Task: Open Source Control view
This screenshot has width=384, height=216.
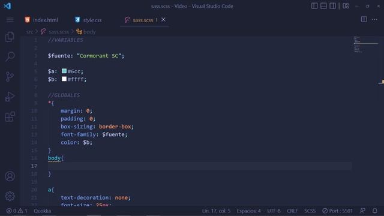Action: [10, 77]
